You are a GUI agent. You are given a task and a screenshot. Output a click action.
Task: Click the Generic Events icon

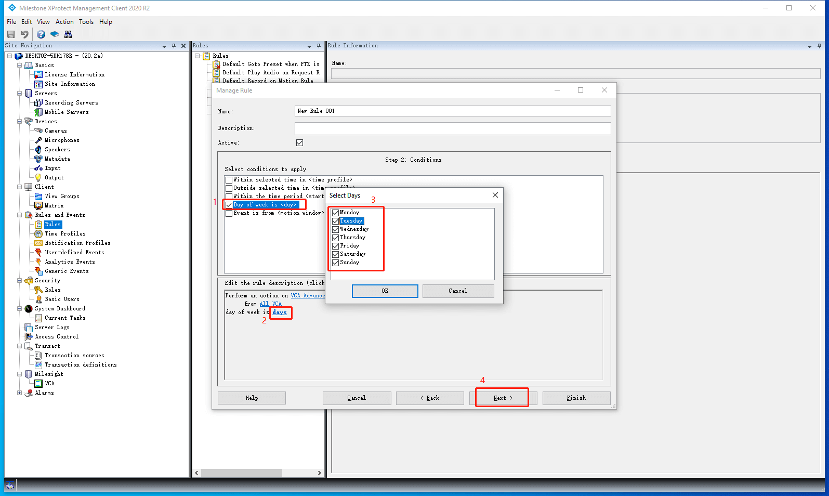point(38,271)
